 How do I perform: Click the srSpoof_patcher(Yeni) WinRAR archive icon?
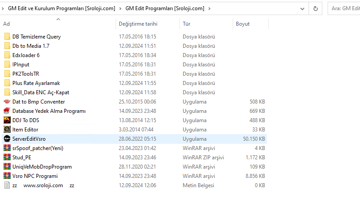pyautogui.click(x=7, y=148)
